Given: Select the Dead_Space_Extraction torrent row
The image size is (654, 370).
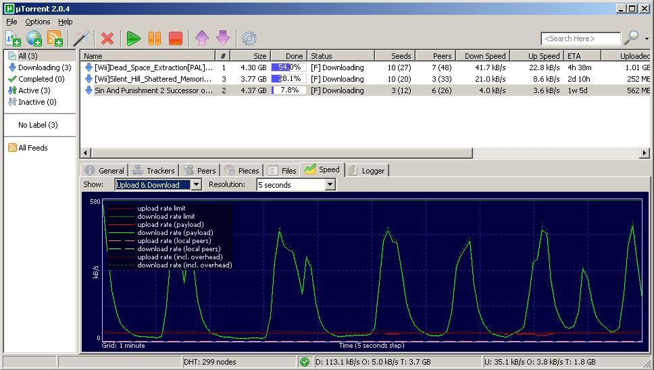Looking at the screenshot, I should click(x=365, y=68).
